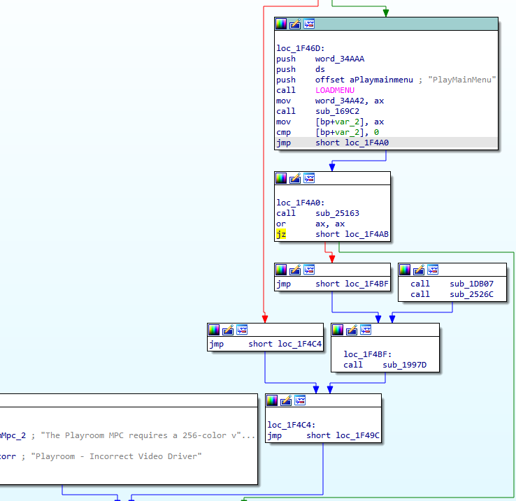The width and height of the screenshot is (516, 501).
Task: Click group icon in 'jmp short loc_1F4C4' block
Action: pos(242,330)
